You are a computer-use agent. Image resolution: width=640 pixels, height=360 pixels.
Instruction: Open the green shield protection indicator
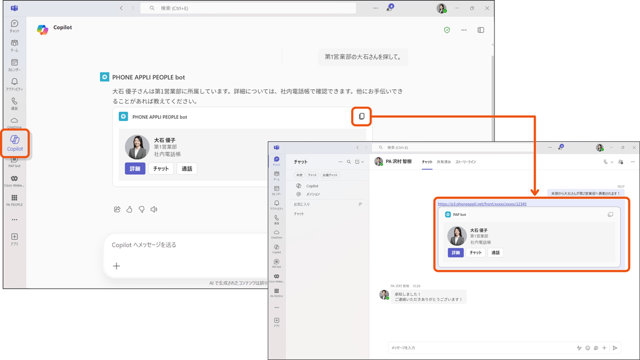[447, 30]
